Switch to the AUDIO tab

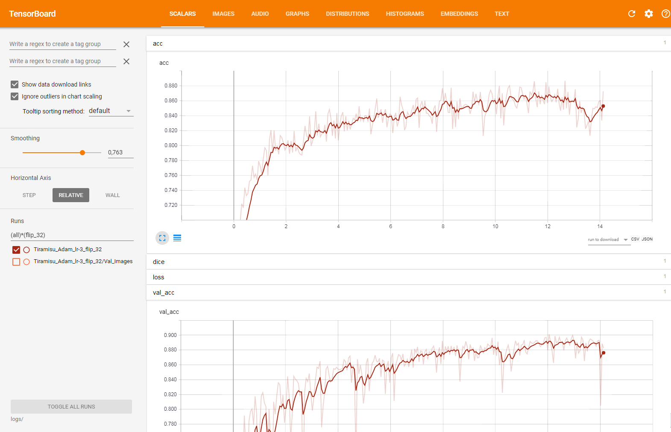(260, 14)
